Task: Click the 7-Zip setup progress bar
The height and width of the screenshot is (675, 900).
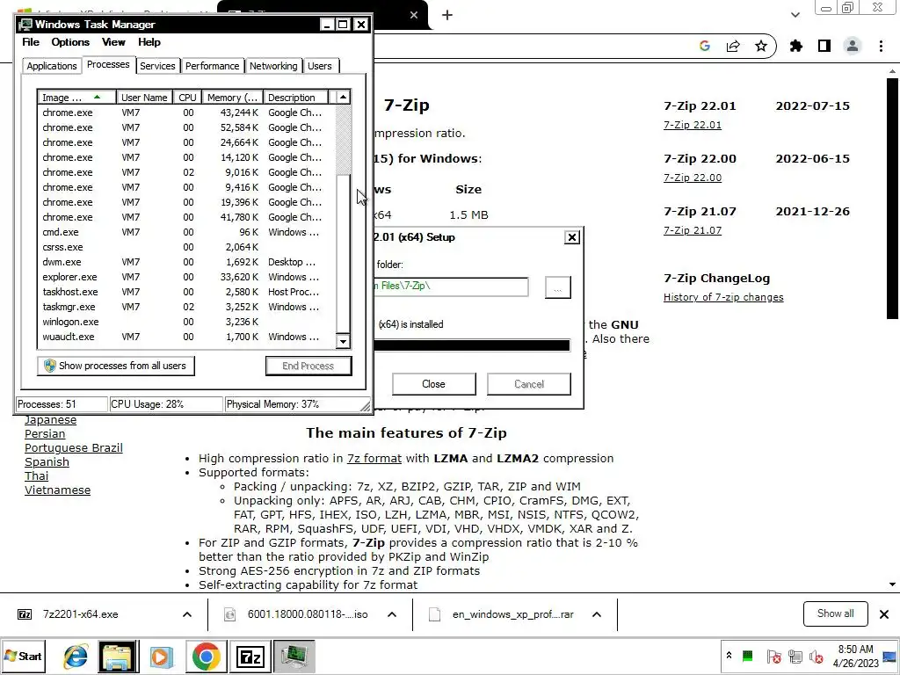Action: [x=471, y=345]
